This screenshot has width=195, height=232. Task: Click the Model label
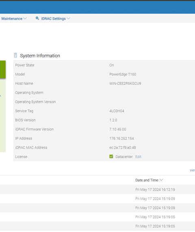[20, 74]
